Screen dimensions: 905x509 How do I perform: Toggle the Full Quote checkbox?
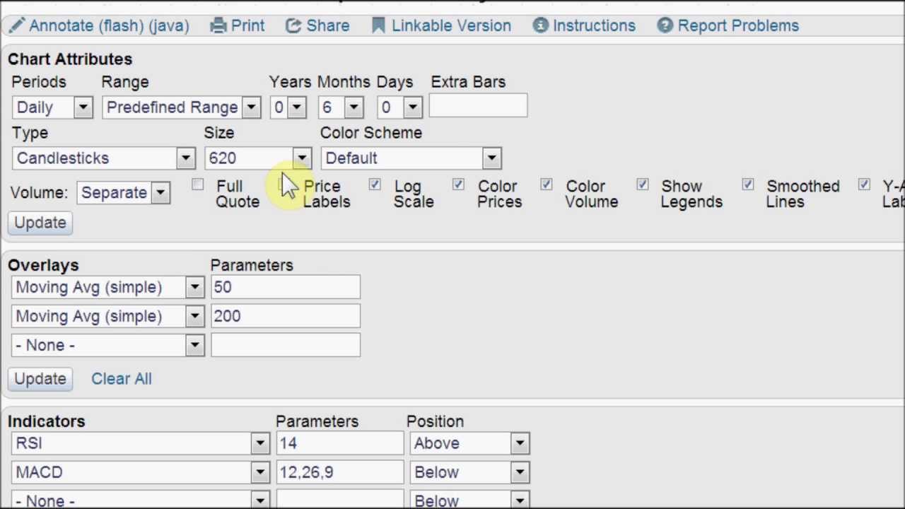point(197,185)
